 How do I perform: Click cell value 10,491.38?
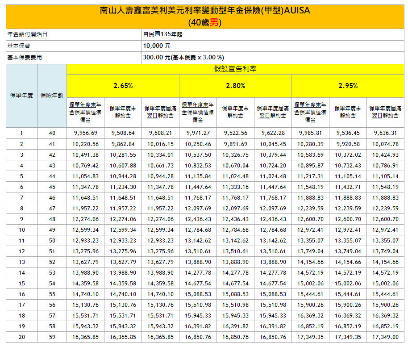85,155
